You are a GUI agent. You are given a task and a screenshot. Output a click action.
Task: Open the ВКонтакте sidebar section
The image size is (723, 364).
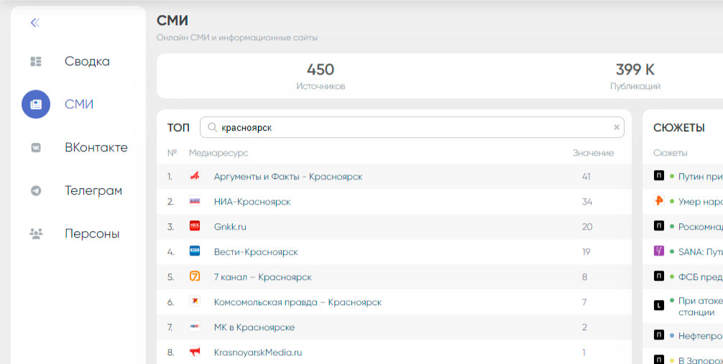pos(96,148)
